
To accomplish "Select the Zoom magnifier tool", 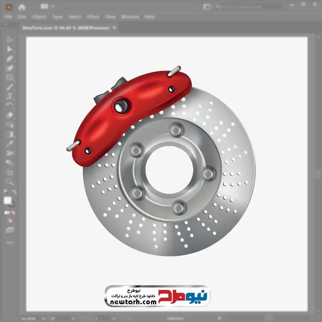I will click(x=10, y=182).
